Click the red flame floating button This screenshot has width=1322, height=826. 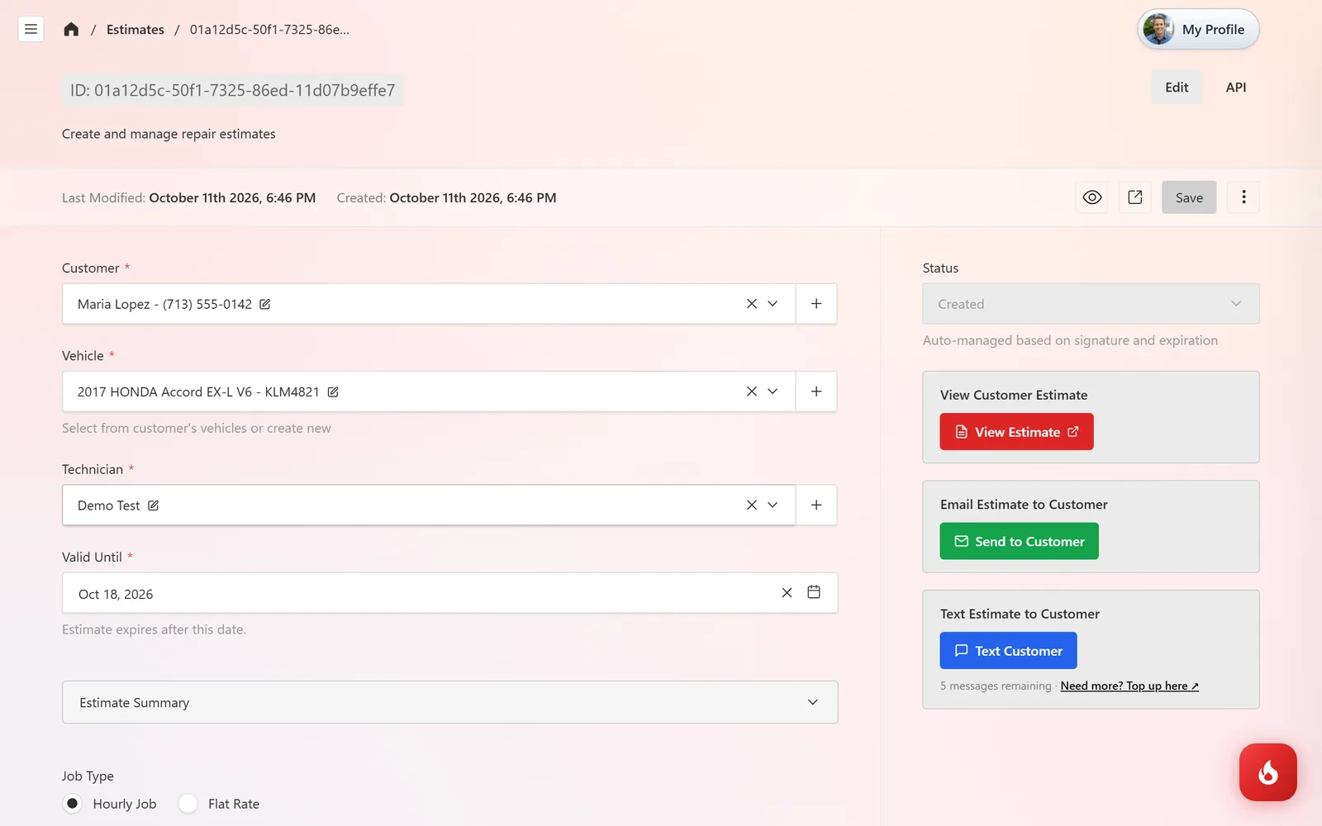click(x=1268, y=772)
